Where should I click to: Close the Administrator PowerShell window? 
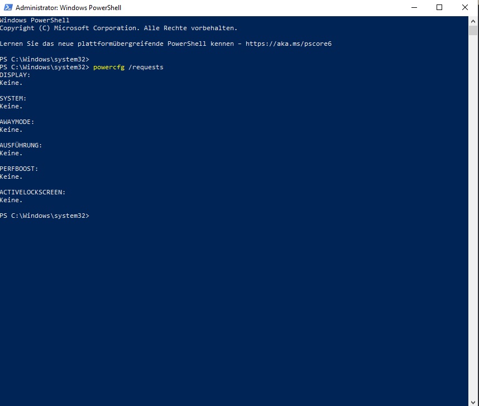[x=465, y=7]
